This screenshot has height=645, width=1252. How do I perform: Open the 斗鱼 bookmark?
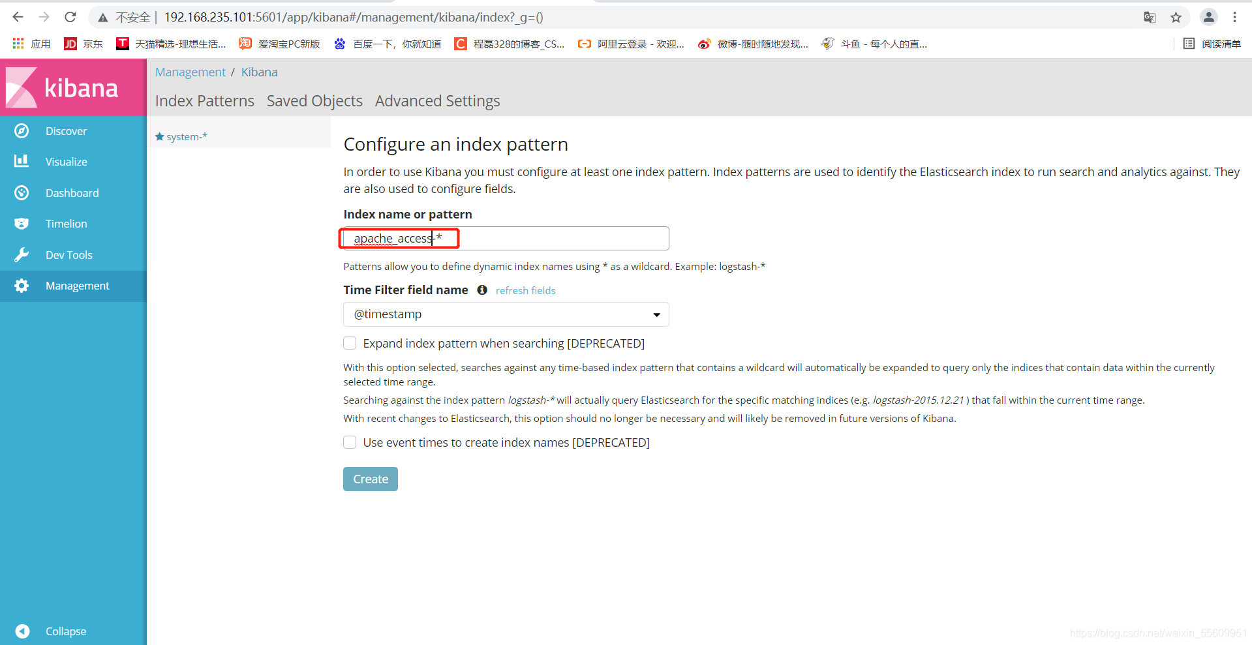click(874, 44)
